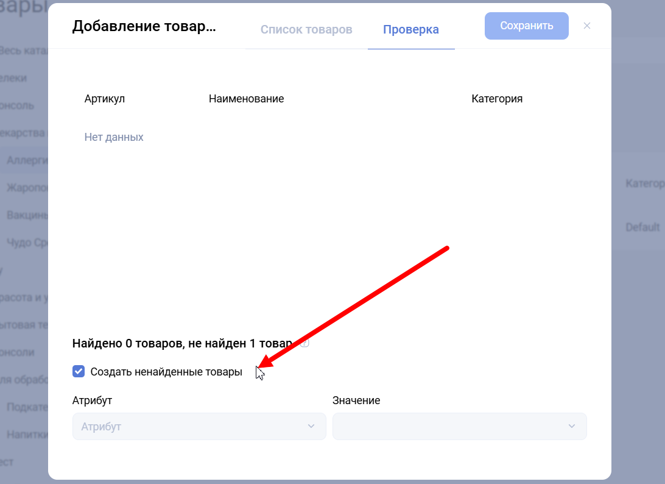This screenshot has width=665, height=484.
Task: Click the info icon beside the found-products summary
Action: pos(304,343)
